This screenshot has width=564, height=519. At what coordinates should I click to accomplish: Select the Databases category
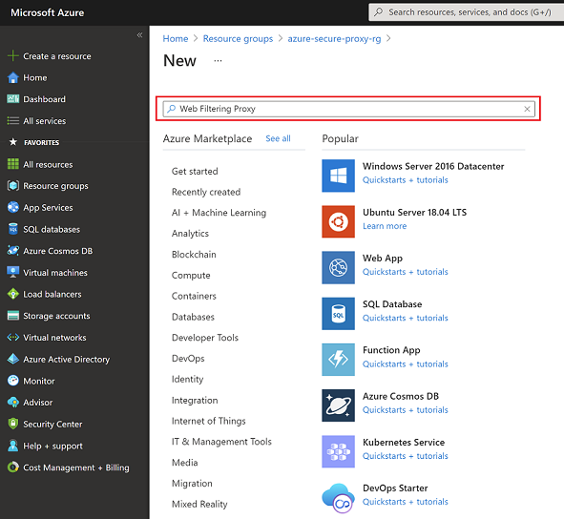pyautogui.click(x=193, y=317)
